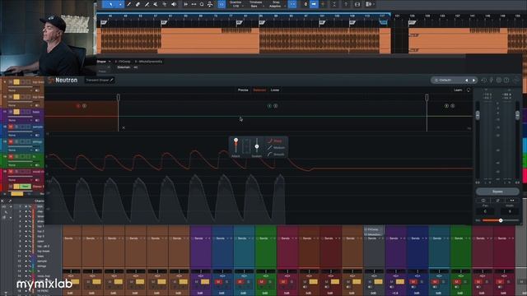Toggle power for the high band
The width and height of the screenshot is (527, 296).
coord(446,106)
